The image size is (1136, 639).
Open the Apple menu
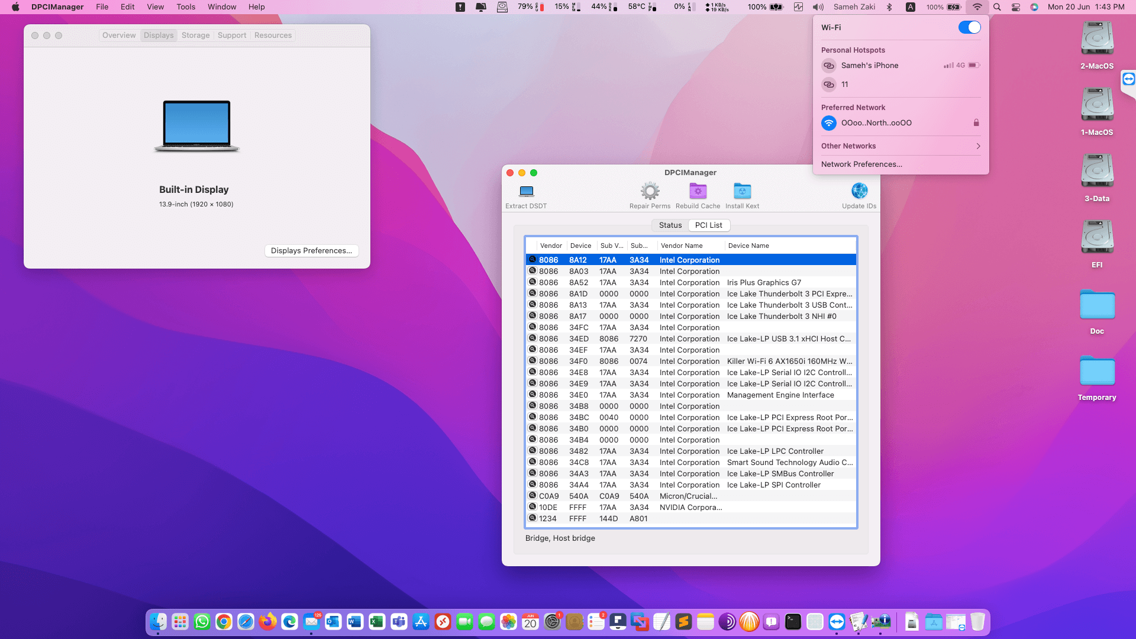pyautogui.click(x=15, y=7)
